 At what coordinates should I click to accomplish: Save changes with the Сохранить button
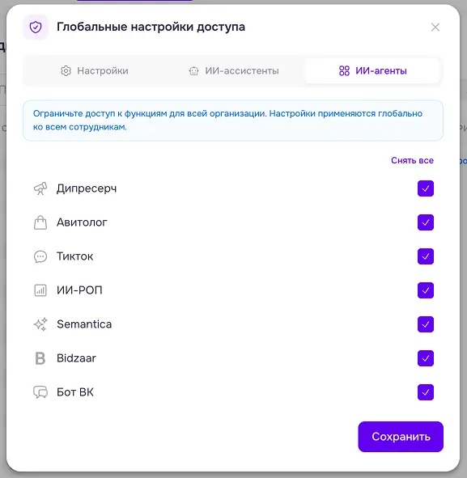[401, 437]
